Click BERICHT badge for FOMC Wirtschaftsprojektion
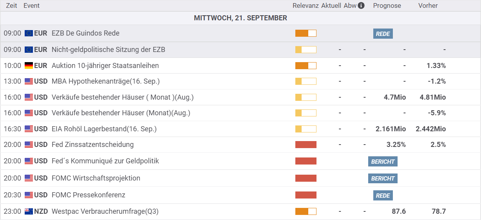This screenshot has height=220, width=481. coord(383,178)
